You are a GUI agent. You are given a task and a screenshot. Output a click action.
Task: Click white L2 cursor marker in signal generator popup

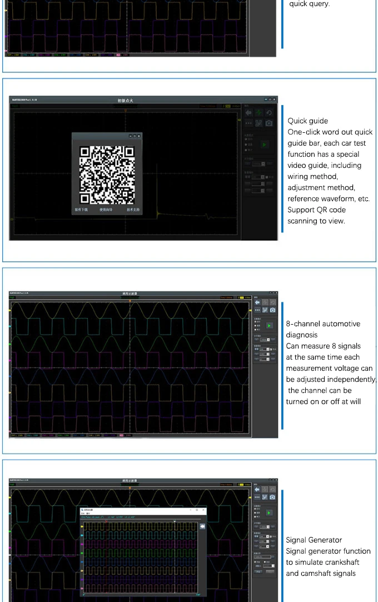(x=175, y=521)
